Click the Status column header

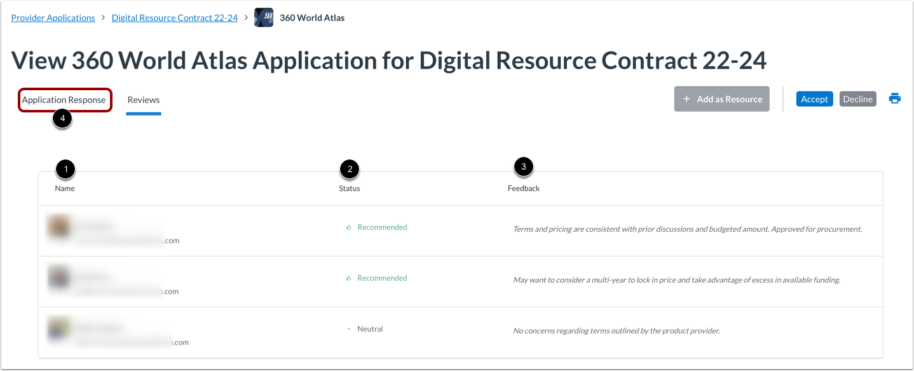point(350,189)
